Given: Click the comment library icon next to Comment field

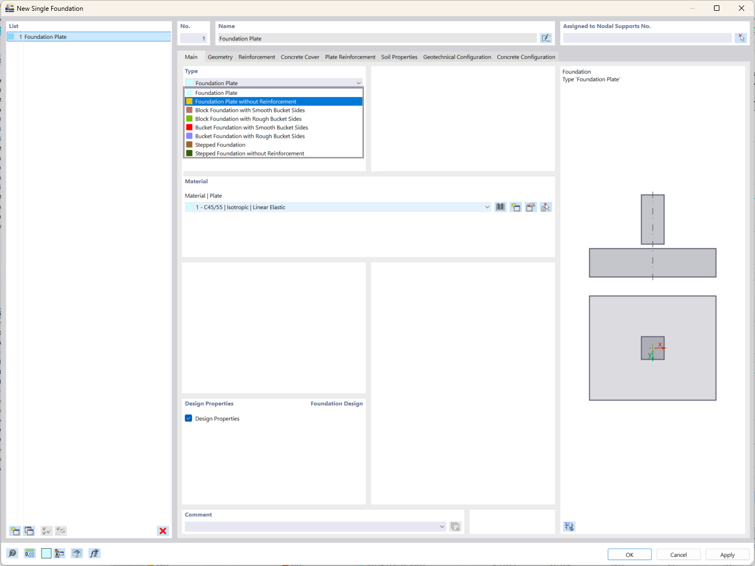Looking at the screenshot, I should 455,527.
